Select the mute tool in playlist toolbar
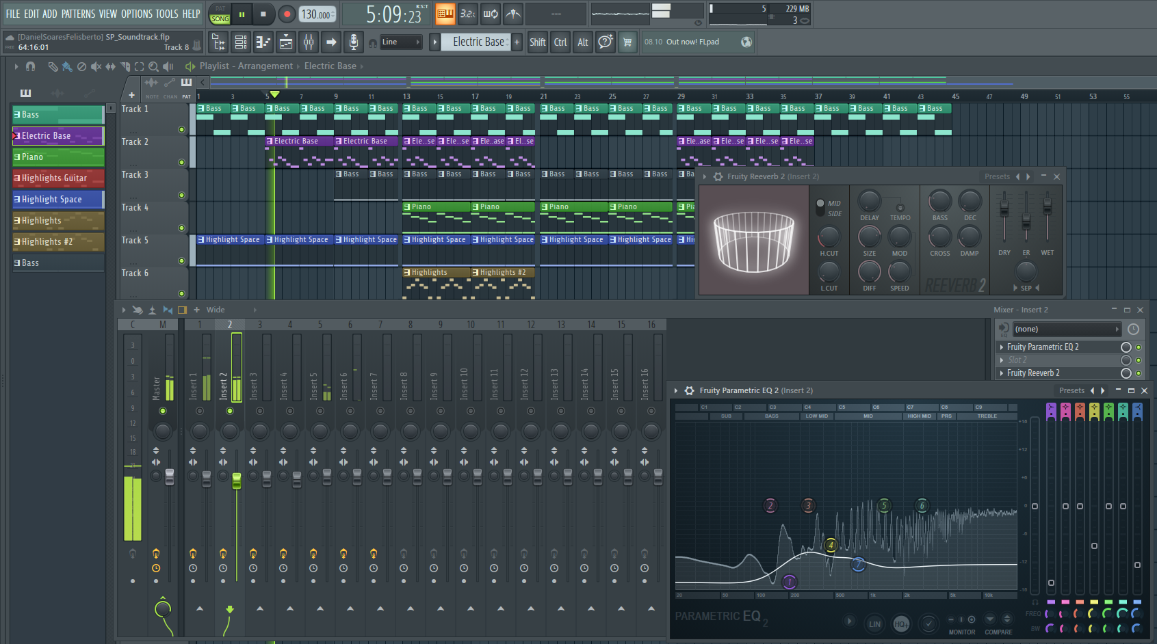This screenshot has width=1157, height=644. click(x=96, y=66)
